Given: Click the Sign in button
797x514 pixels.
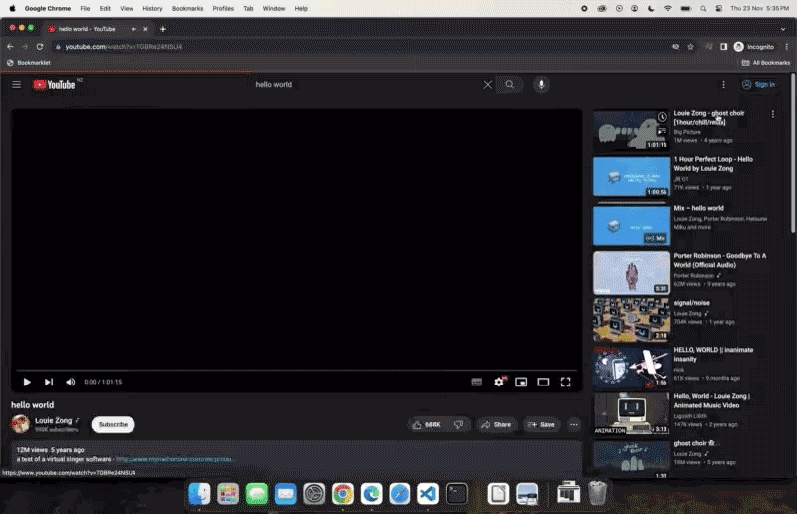Looking at the screenshot, I should 758,85.
